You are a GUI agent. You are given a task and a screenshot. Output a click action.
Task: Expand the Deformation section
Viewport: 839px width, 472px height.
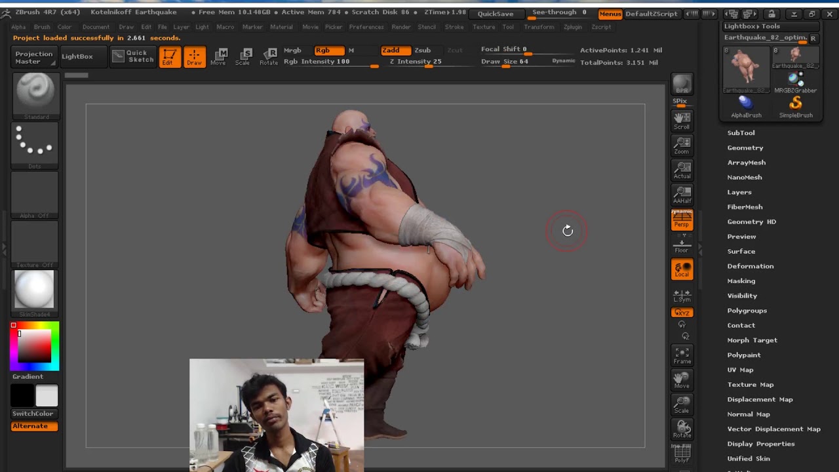[x=750, y=266]
